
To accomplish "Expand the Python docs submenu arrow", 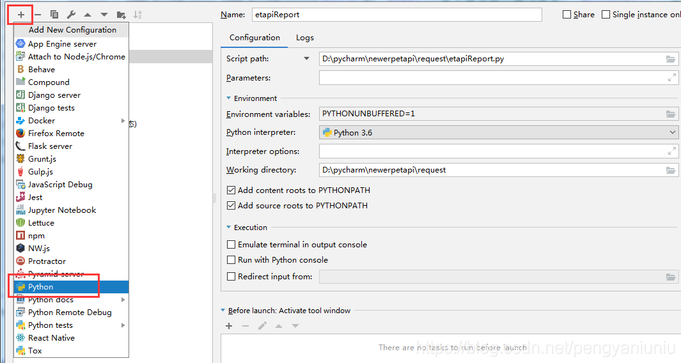I will (x=123, y=300).
